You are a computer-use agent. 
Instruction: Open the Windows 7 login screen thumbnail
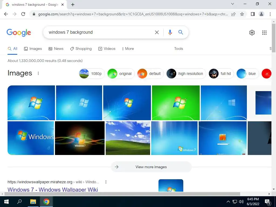click(223, 138)
